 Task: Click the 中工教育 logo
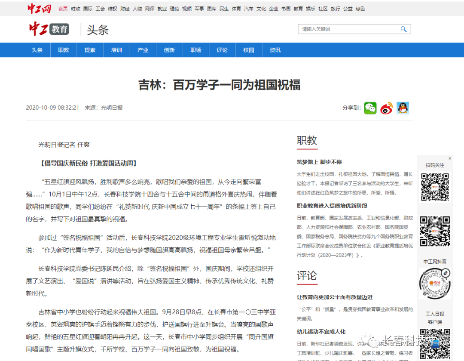(x=49, y=29)
